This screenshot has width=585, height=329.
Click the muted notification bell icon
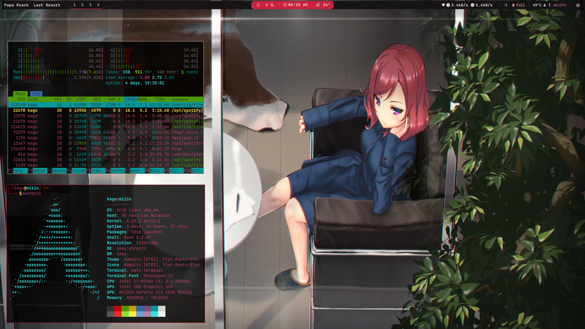[x=272, y=5]
